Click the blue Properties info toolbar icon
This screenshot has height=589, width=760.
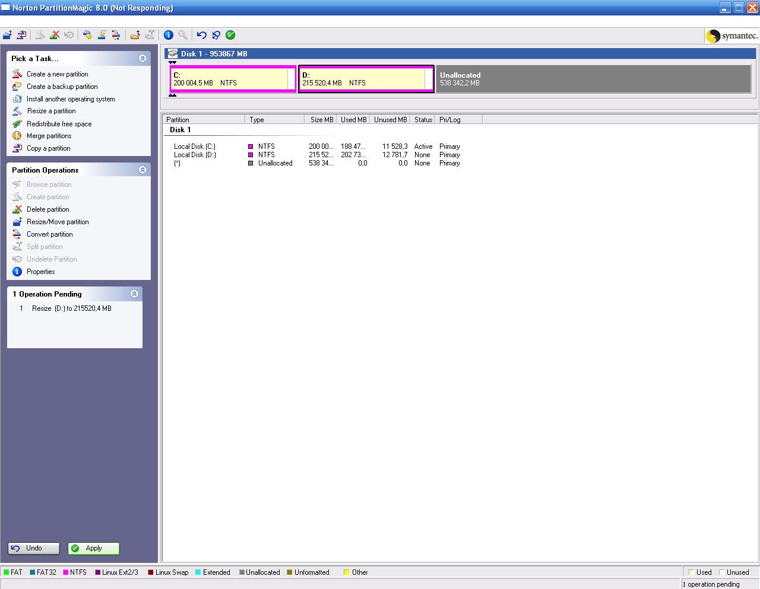(169, 35)
